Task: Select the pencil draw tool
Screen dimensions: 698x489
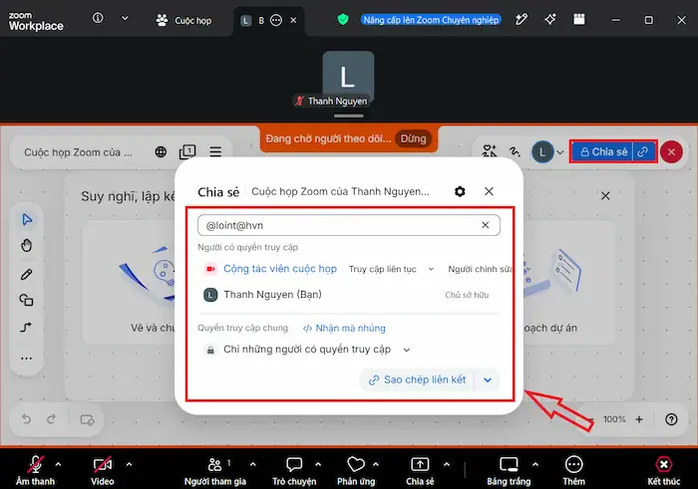Action: point(27,274)
